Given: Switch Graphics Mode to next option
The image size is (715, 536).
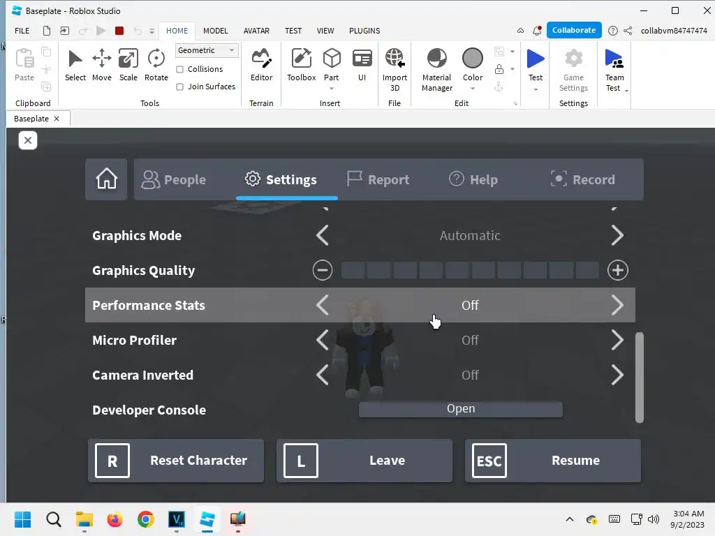Looking at the screenshot, I should click(617, 235).
